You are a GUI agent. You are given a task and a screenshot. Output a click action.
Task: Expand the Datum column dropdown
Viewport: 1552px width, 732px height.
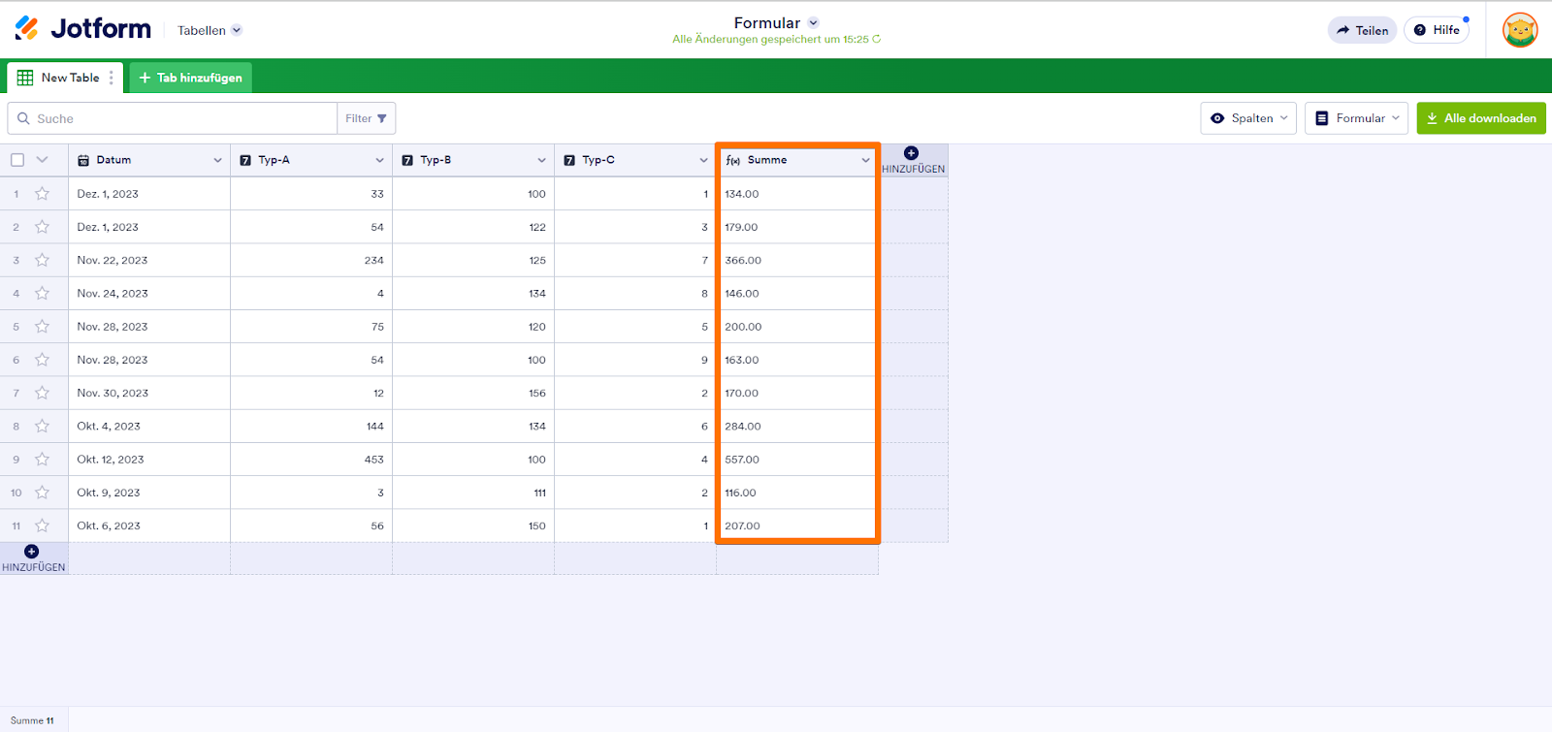click(x=217, y=160)
